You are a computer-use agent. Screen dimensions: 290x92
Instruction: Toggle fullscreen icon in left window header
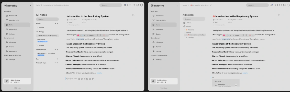coord(134,5)
